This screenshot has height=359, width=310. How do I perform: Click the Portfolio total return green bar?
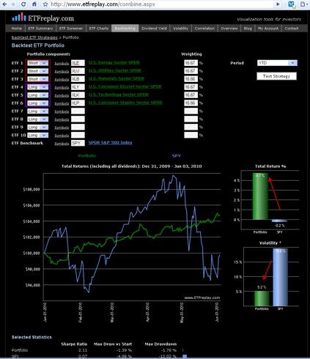[x=260, y=196]
